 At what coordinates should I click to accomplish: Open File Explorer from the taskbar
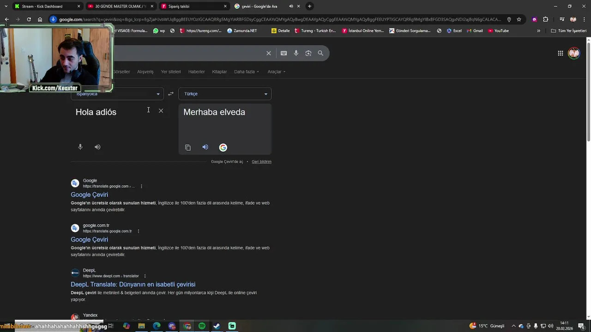[x=141, y=326]
